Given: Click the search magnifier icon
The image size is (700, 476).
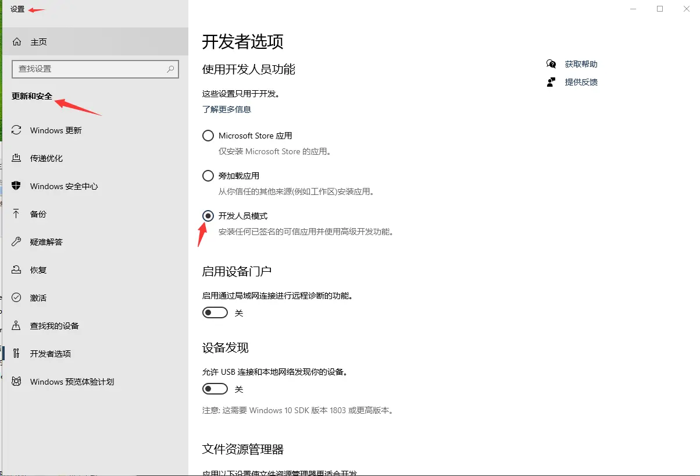Looking at the screenshot, I should [x=170, y=69].
